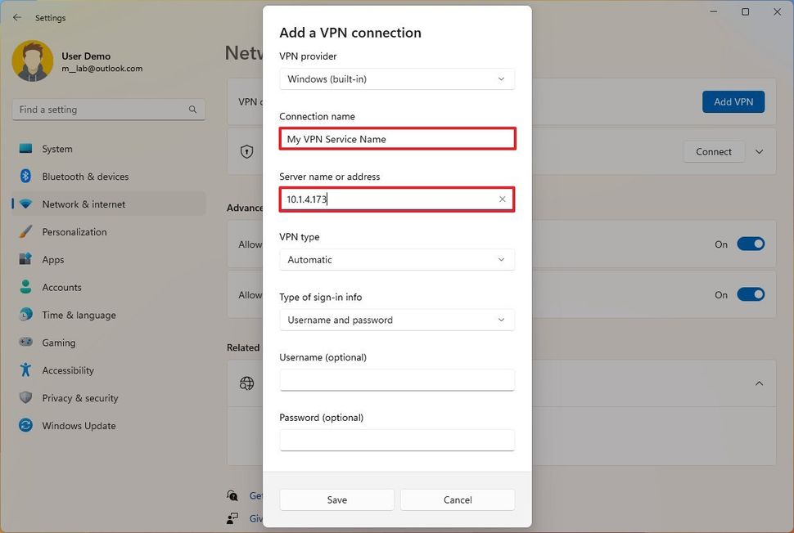Click the Username (optional) input field

397,380
